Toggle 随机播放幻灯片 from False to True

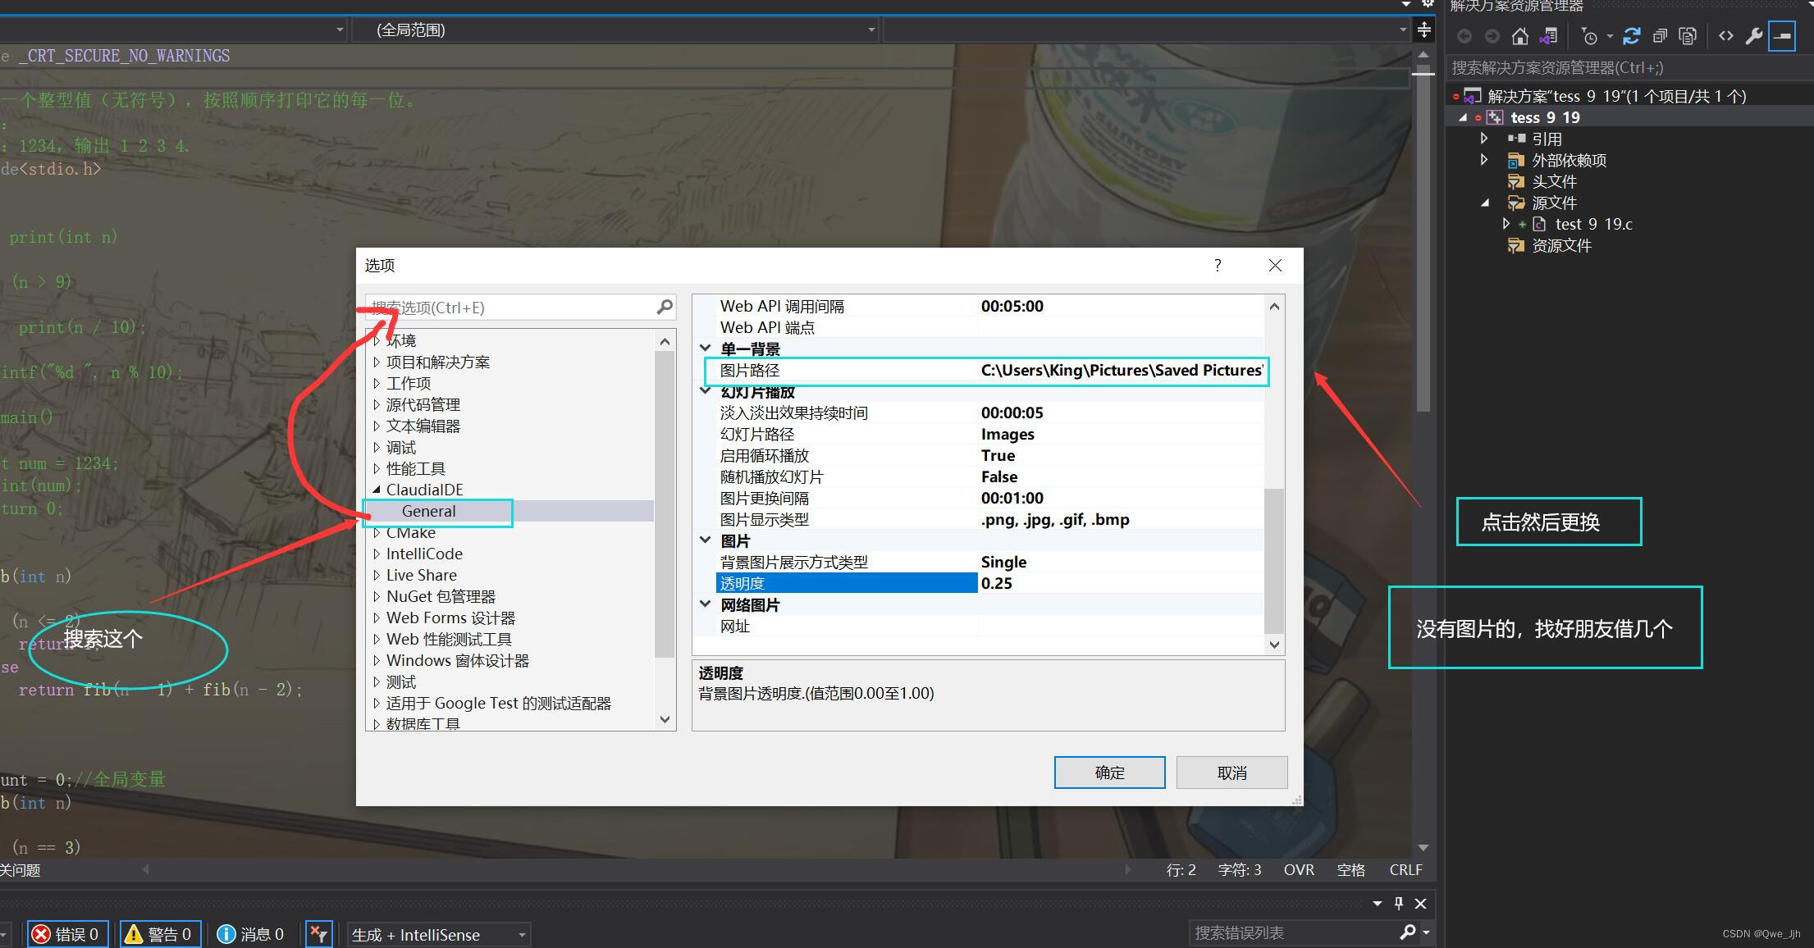[998, 476]
